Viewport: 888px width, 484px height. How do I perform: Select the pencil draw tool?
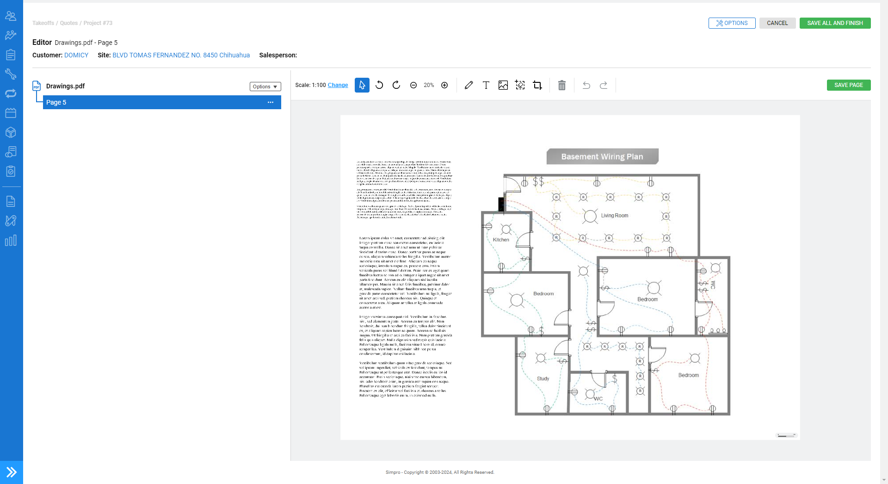click(x=469, y=85)
